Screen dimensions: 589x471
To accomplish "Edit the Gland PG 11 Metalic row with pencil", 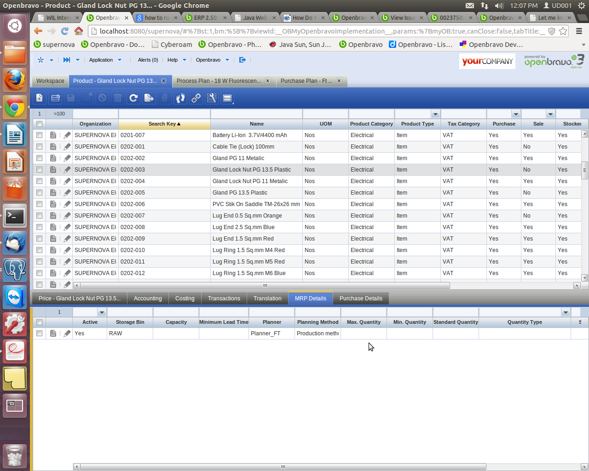I will (x=67, y=158).
